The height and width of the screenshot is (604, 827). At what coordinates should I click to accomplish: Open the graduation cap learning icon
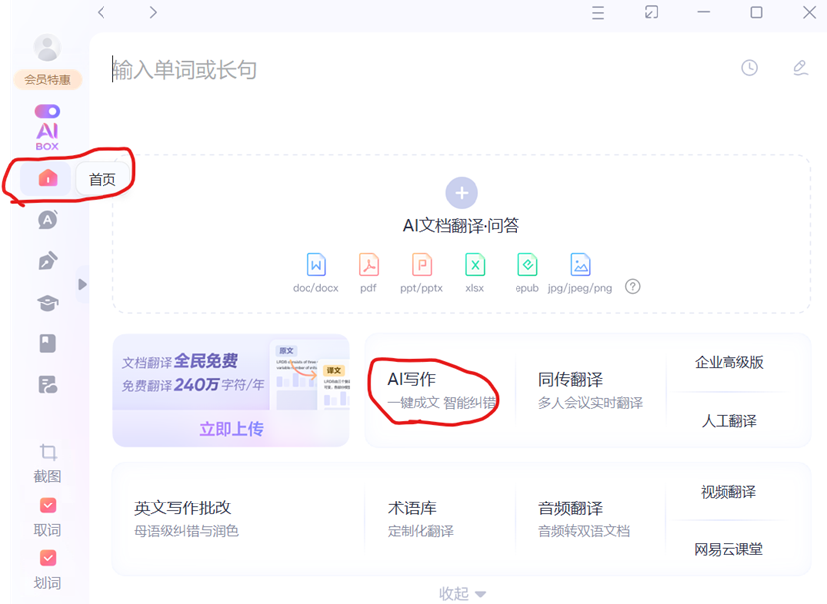click(x=47, y=302)
